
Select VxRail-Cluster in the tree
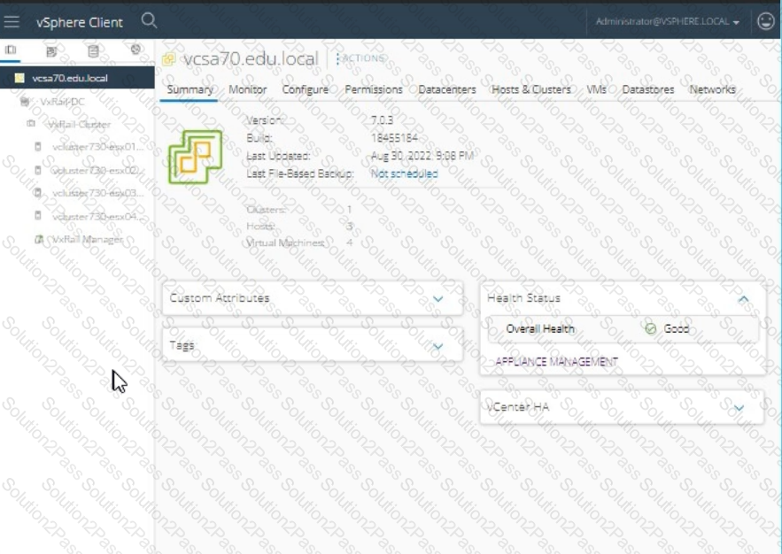(80, 124)
